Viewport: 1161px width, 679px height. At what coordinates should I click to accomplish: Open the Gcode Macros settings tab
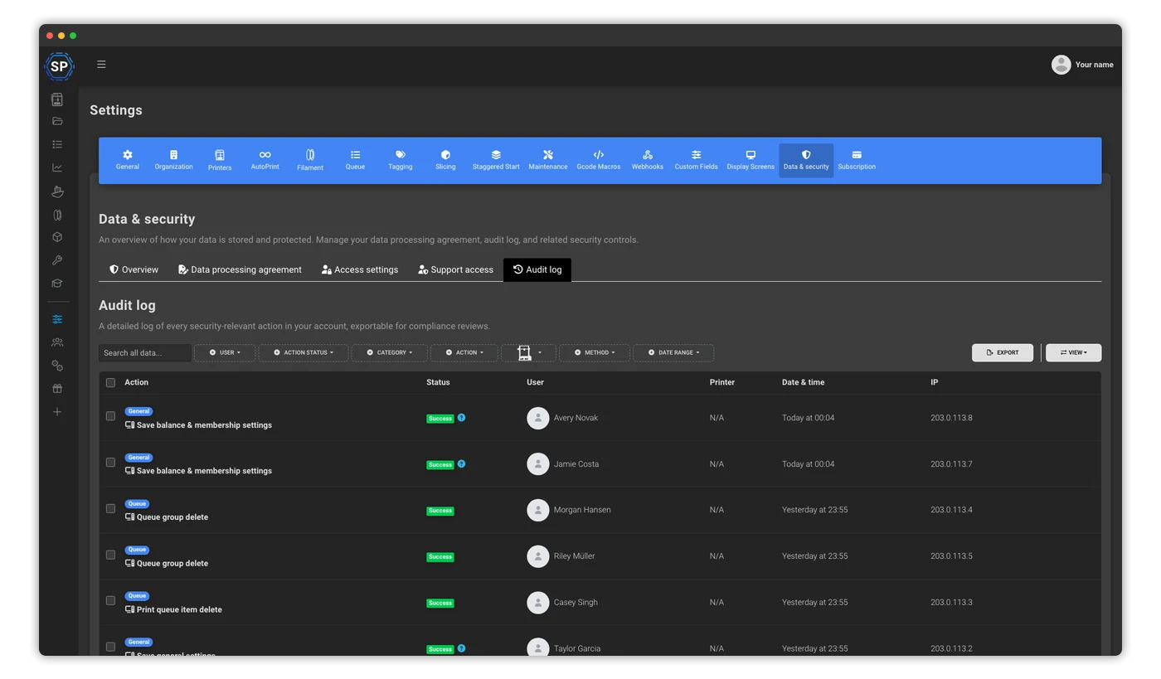[599, 160]
